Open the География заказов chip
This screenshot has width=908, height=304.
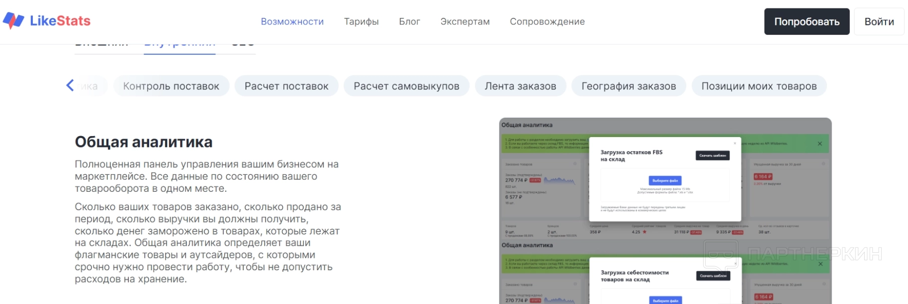click(629, 86)
